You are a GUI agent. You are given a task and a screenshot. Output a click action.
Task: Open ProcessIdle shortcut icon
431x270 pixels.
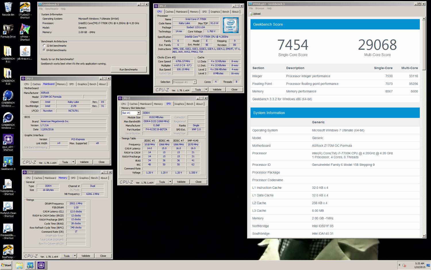[x=8, y=231]
